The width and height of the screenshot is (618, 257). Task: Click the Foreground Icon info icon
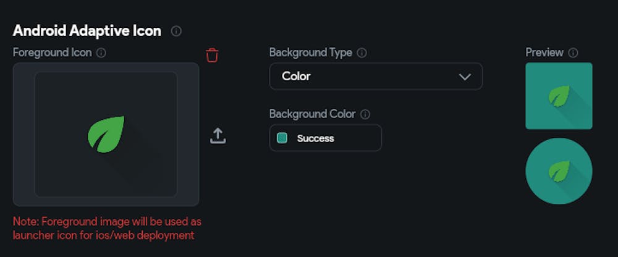101,53
